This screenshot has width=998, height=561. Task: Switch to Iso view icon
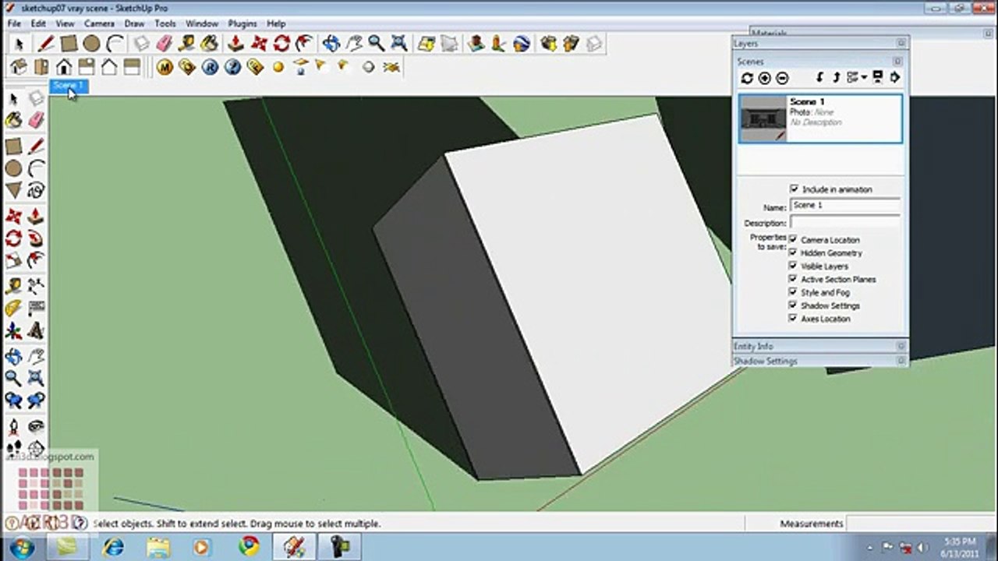point(18,67)
